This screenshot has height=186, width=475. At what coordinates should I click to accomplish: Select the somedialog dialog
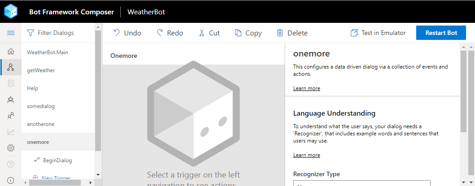click(x=58, y=106)
